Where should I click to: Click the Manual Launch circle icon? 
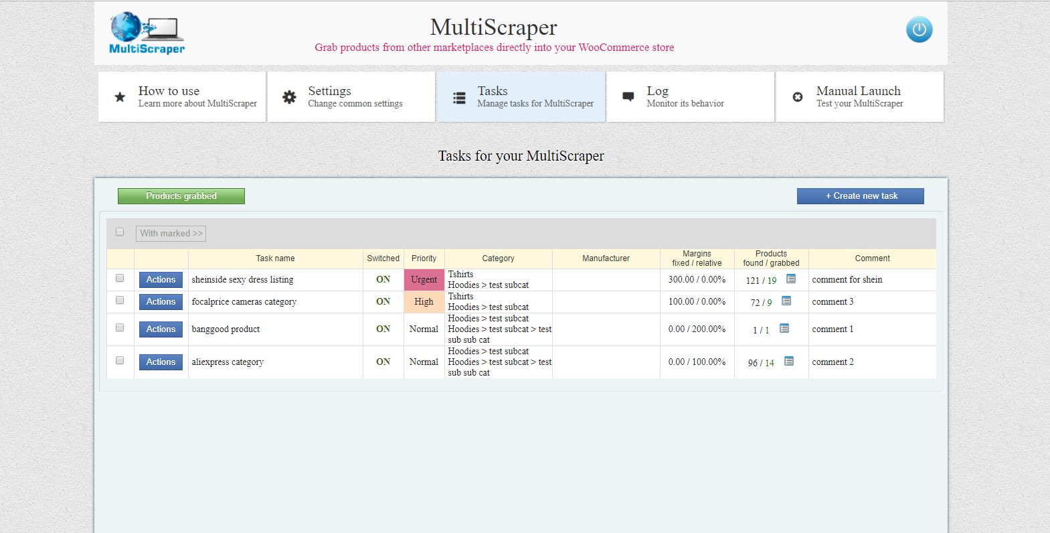798,97
